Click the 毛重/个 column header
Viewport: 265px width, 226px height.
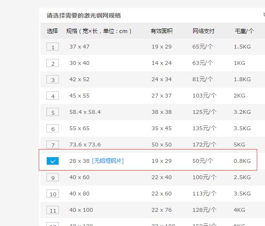click(x=244, y=31)
